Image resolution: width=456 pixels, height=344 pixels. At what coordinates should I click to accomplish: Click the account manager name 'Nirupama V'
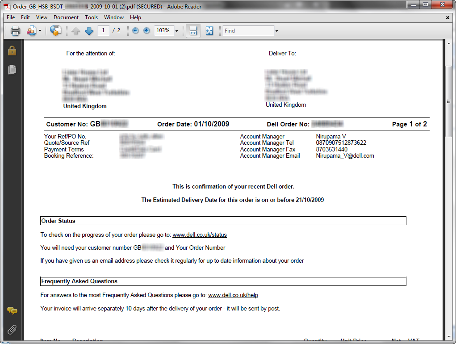[331, 136]
